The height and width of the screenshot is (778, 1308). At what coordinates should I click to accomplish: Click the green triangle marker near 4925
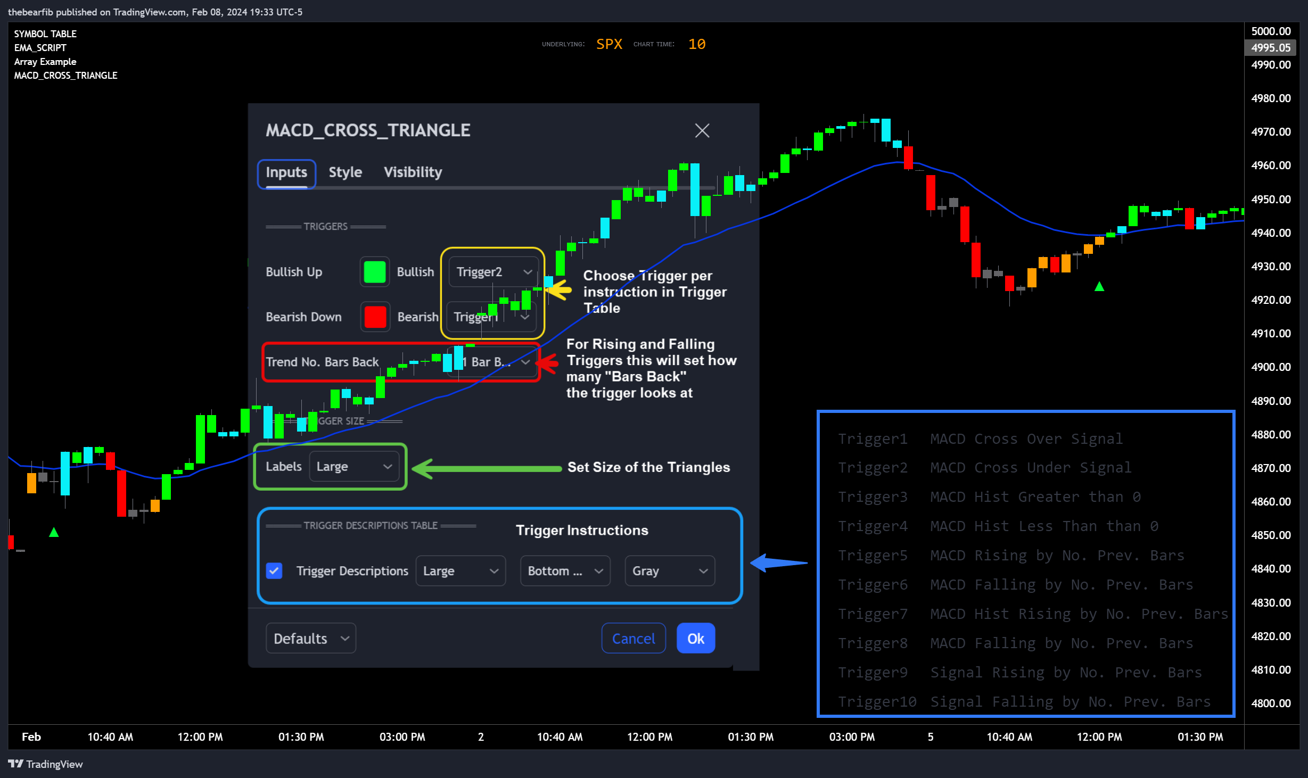[x=1099, y=287]
